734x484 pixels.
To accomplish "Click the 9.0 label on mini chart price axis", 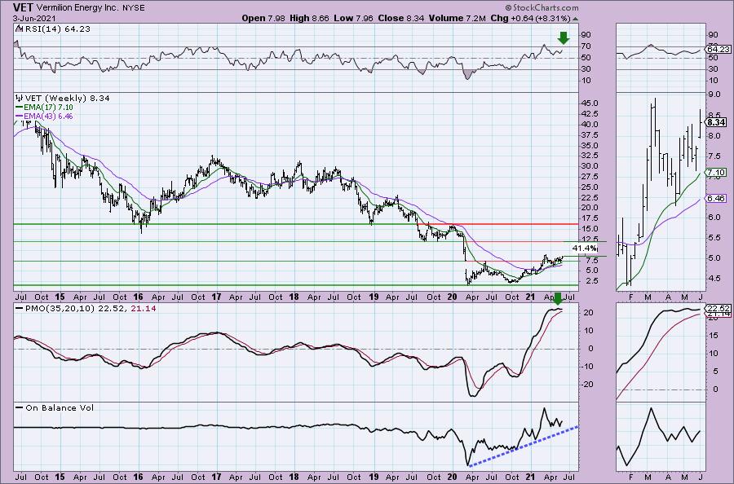I will (714, 95).
